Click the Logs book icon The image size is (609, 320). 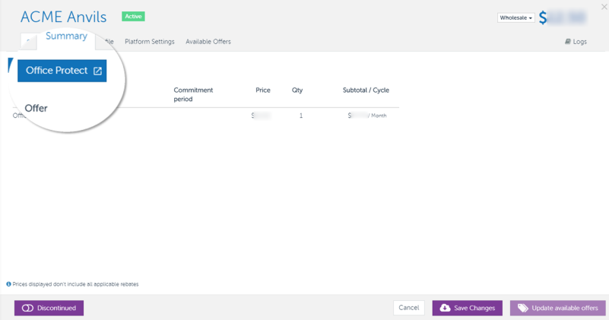[568, 42]
